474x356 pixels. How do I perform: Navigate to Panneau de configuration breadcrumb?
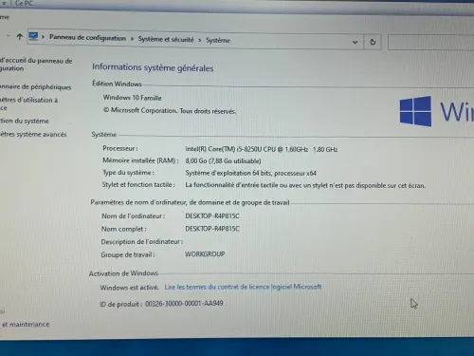pos(87,38)
